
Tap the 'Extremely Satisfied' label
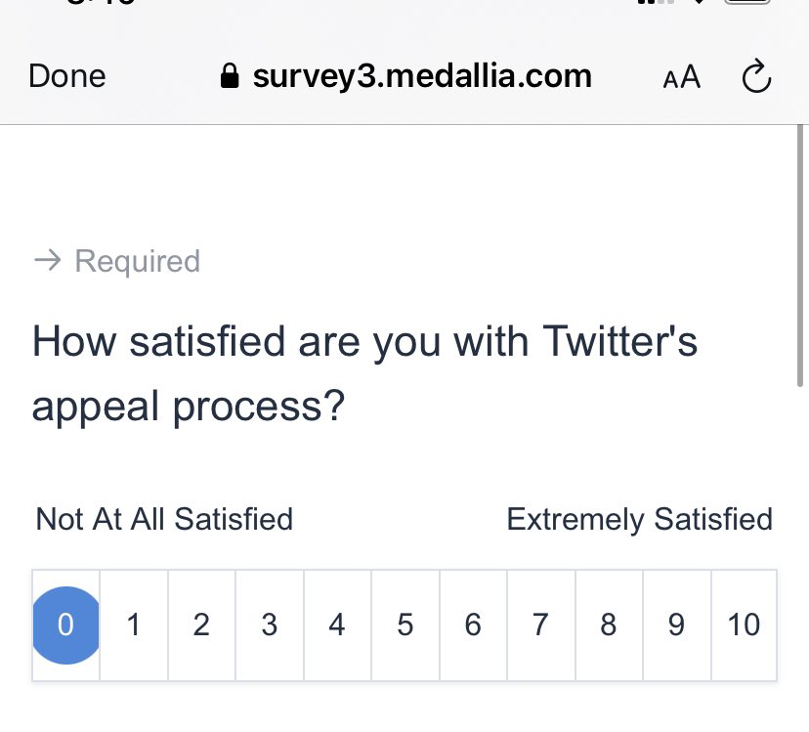(x=639, y=519)
